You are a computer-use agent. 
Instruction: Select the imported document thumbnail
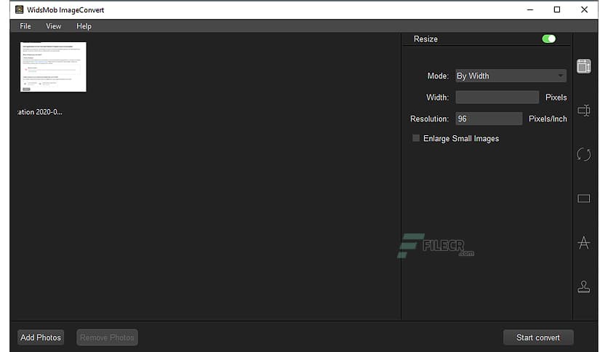point(53,67)
